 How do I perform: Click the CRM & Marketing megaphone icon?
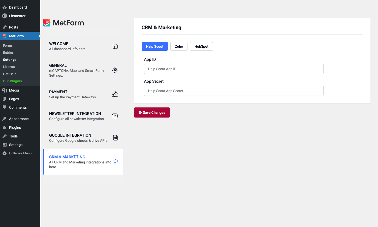[x=115, y=162]
